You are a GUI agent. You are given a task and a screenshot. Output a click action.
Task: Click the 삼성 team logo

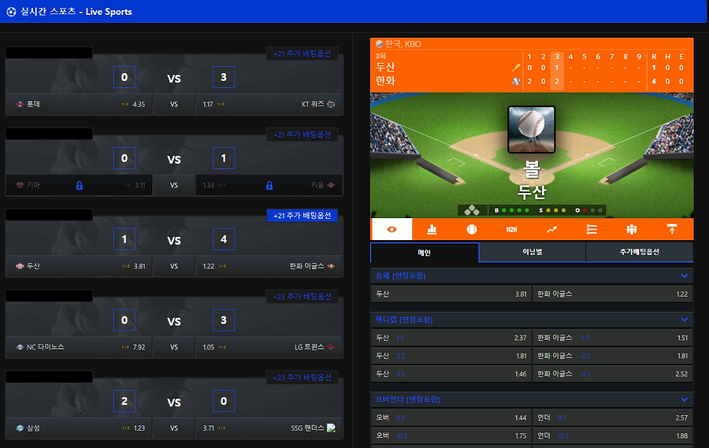[20, 428]
